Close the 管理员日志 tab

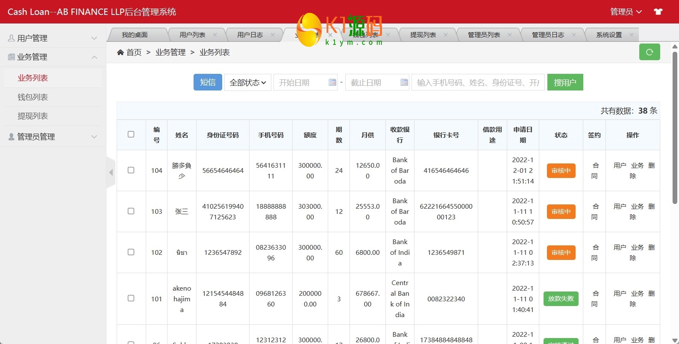[574, 35]
